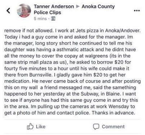The height and width of the screenshot is (135, 145).
Task: Click the word 'Burnsville' in the post
Action: pos(41,75)
